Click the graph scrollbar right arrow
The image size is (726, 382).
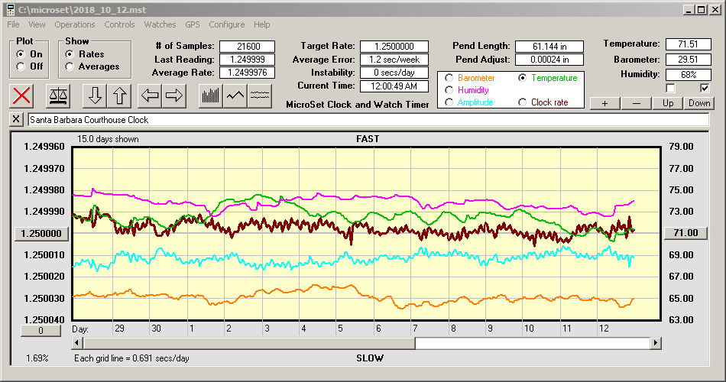tap(655, 343)
